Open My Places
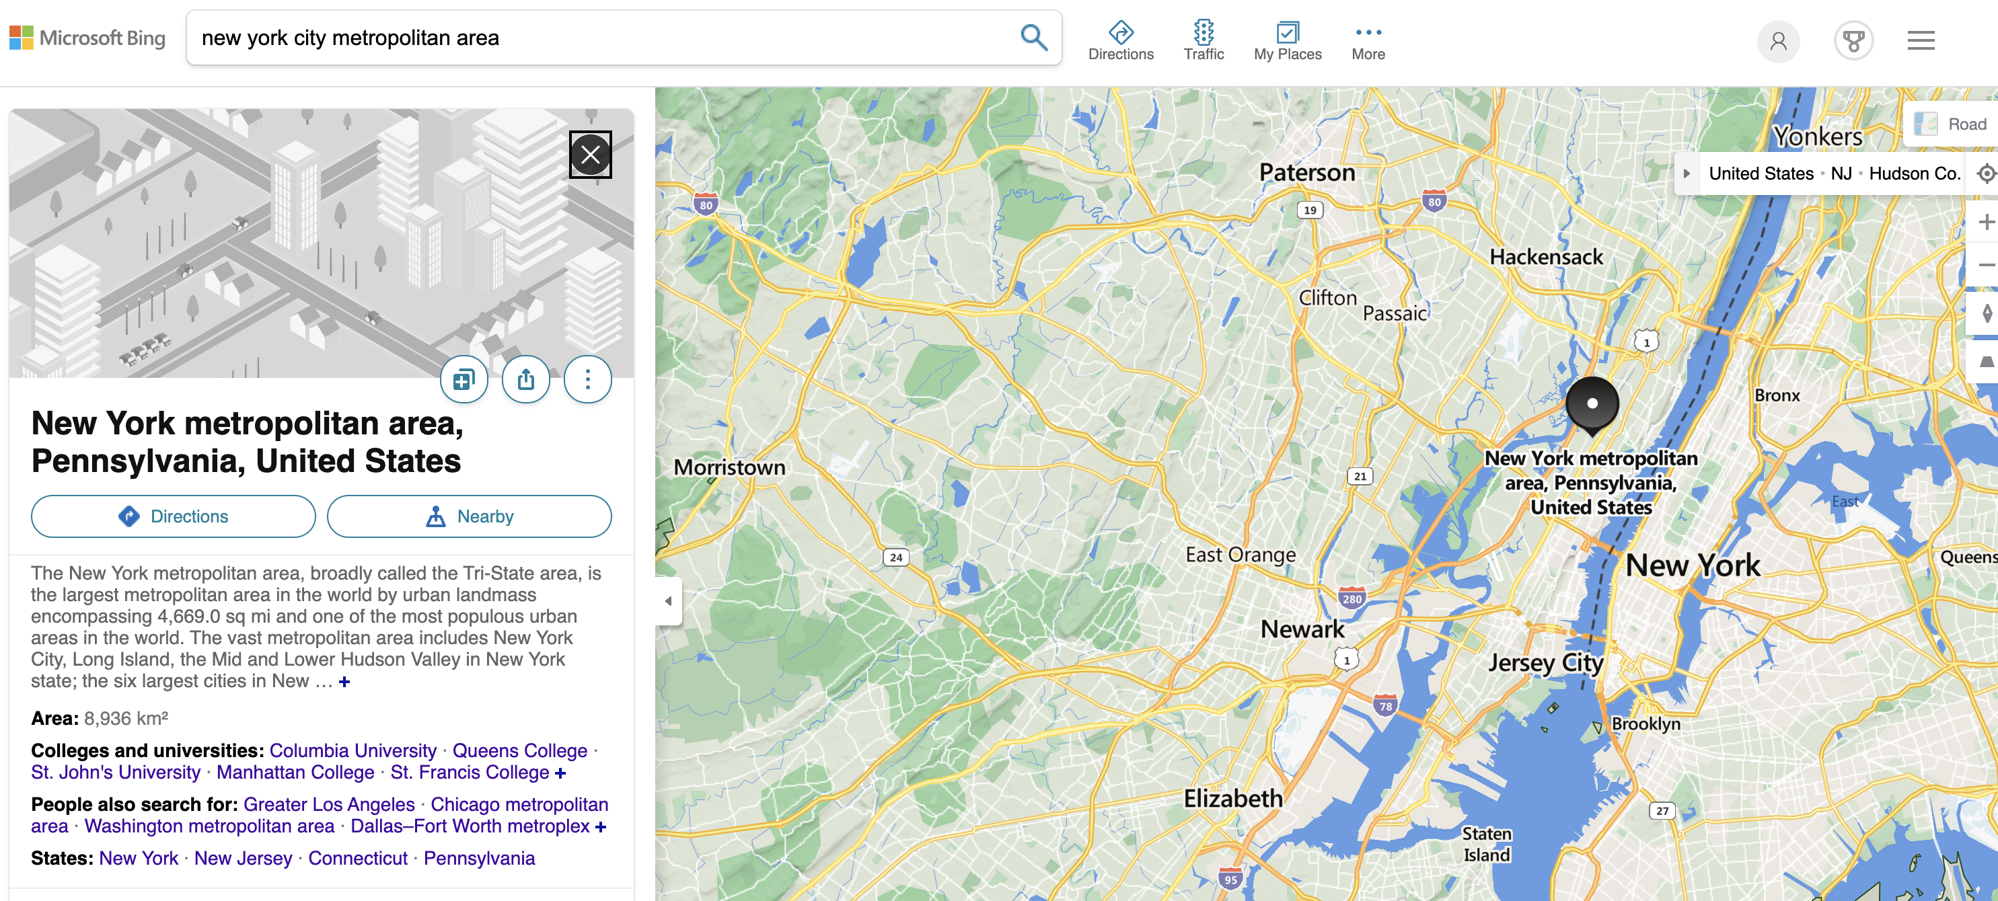The width and height of the screenshot is (1998, 901). (1287, 40)
